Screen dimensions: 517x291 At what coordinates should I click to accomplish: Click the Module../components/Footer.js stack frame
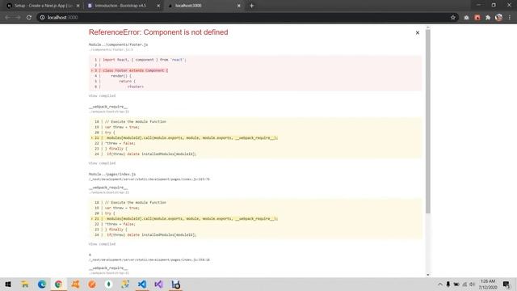point(118,44)
